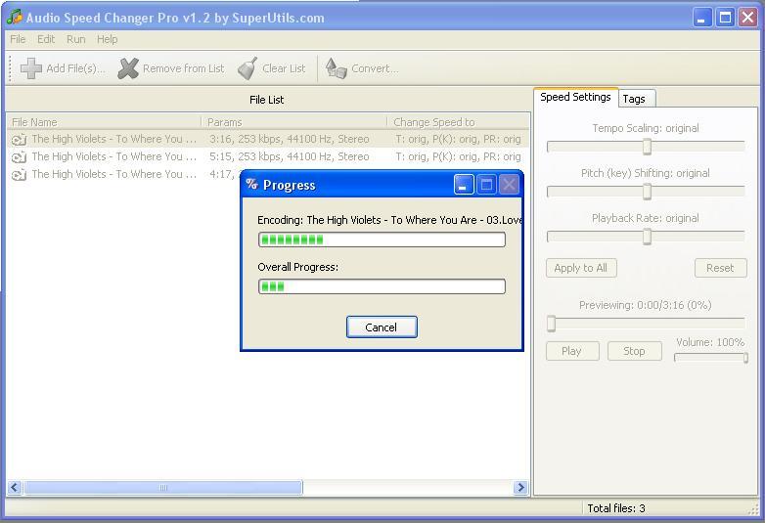
Task: Click the Pitch (key) Shifting: original label
Action: tap(646, 173)
